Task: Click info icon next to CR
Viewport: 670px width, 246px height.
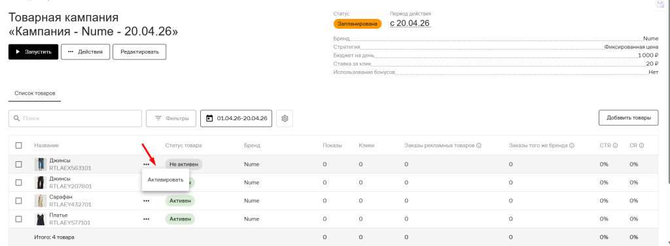Action: coord(642,146)
